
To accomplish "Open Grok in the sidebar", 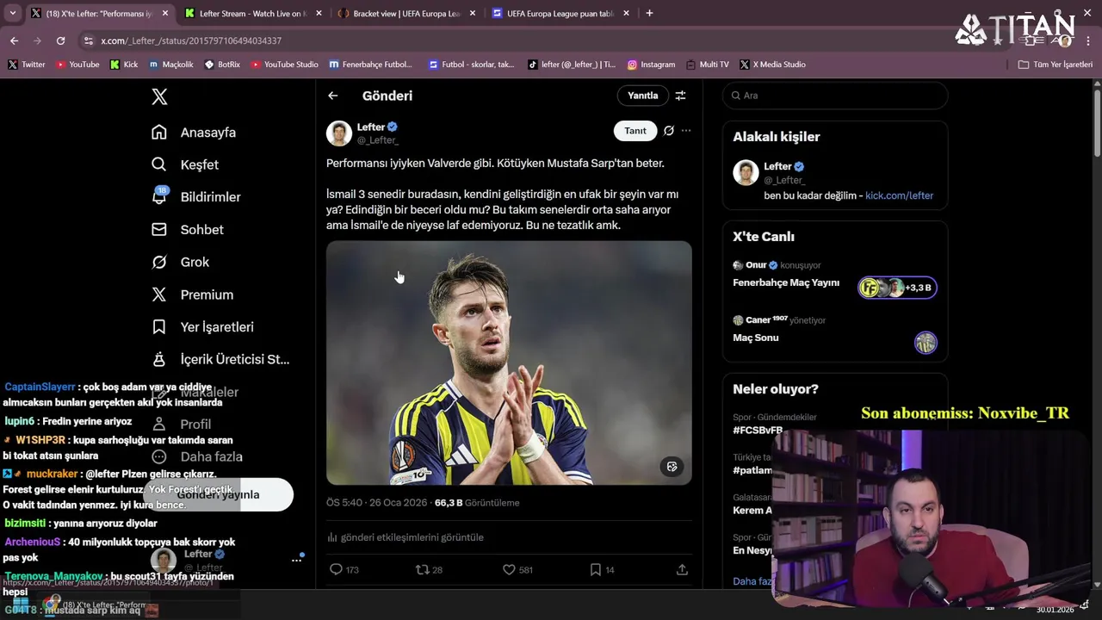I will click(x=181, y=262).
